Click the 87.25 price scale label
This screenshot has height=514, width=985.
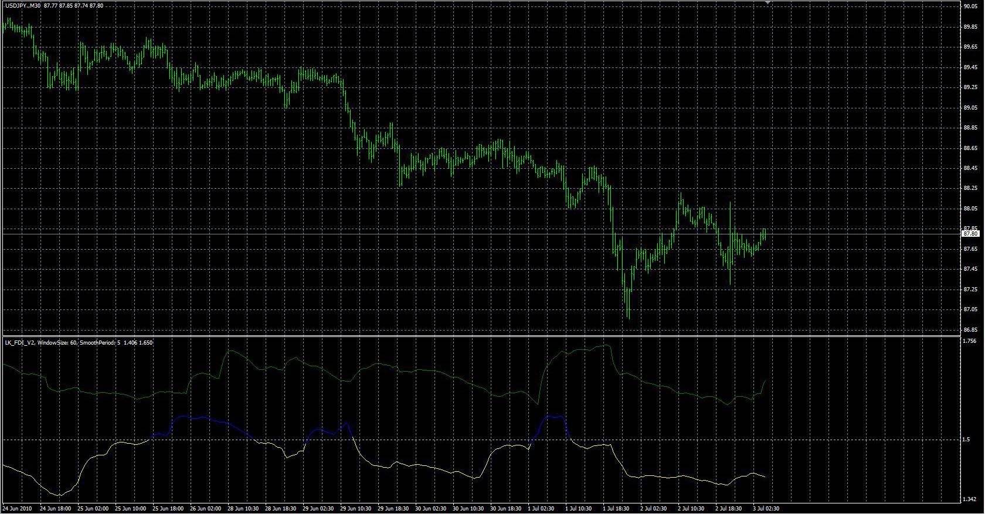click(970, 290)
